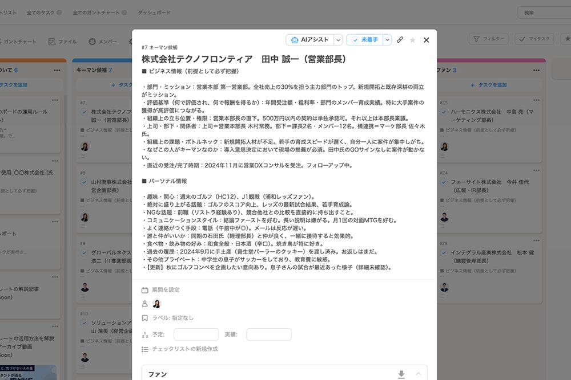Click the info icon beside 全てのタスク

click(59, 13)
